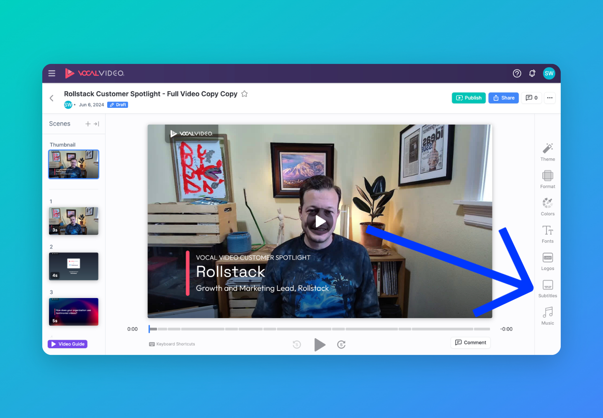Viewport: 603px width, 418px height.
Task: Publish the video
Action: [x=469, y=98]
